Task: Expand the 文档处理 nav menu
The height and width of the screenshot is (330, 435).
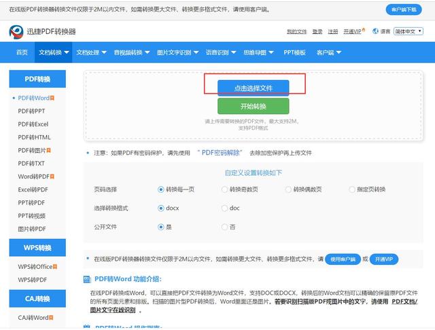Action: [91, 52]
